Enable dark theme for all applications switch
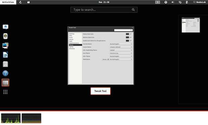Image resolution: width=208 pixels, height=125 pixels. click(129, 41)
